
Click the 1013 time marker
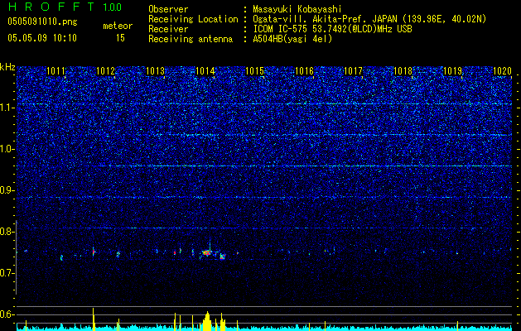(155, 71)
